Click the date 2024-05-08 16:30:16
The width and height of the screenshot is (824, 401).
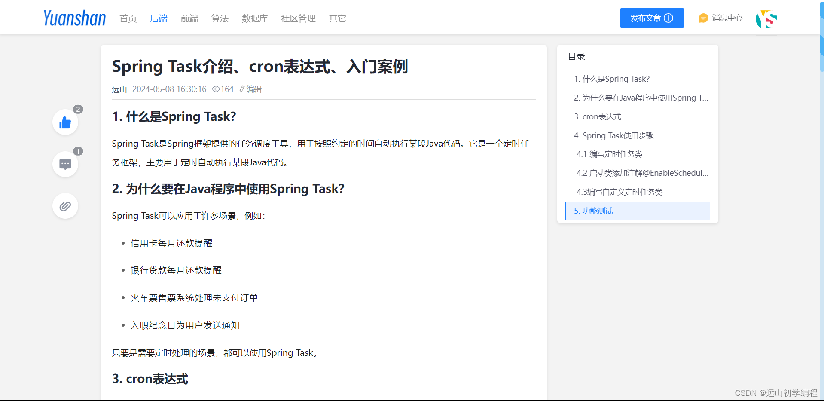click(x=169, y=89)
